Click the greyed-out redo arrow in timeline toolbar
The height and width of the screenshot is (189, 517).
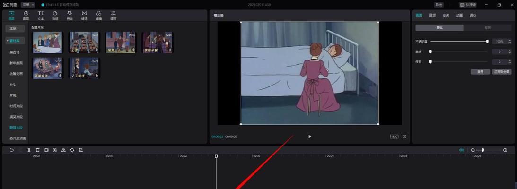(20, 150)
